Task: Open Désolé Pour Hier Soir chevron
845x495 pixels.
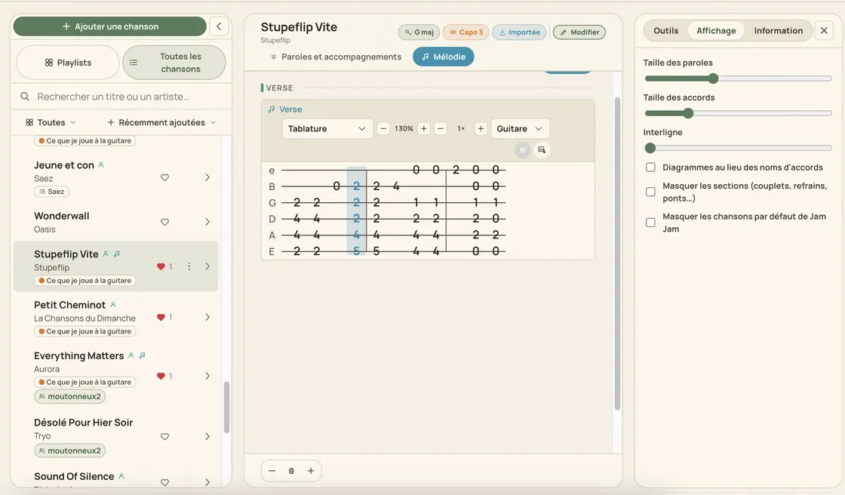Action: (207, 437)
